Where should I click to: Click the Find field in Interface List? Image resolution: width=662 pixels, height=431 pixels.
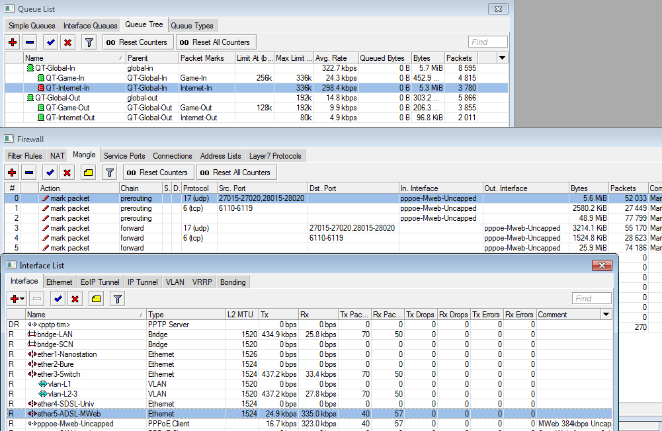point(591,299)
